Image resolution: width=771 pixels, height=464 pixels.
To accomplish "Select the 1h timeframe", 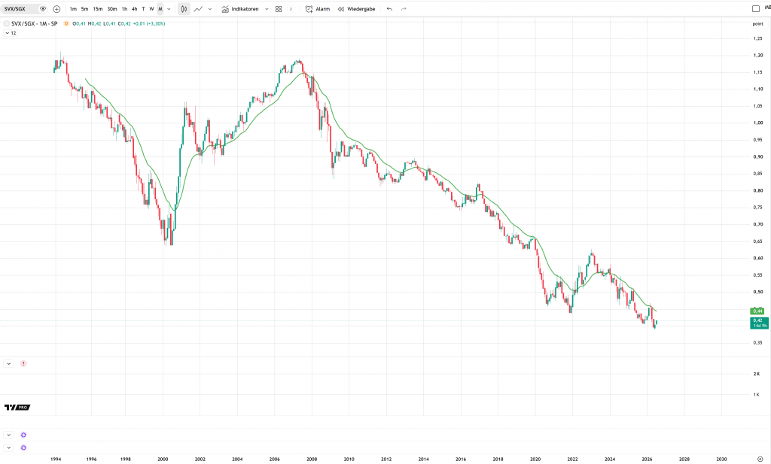I will click(124, 9).
